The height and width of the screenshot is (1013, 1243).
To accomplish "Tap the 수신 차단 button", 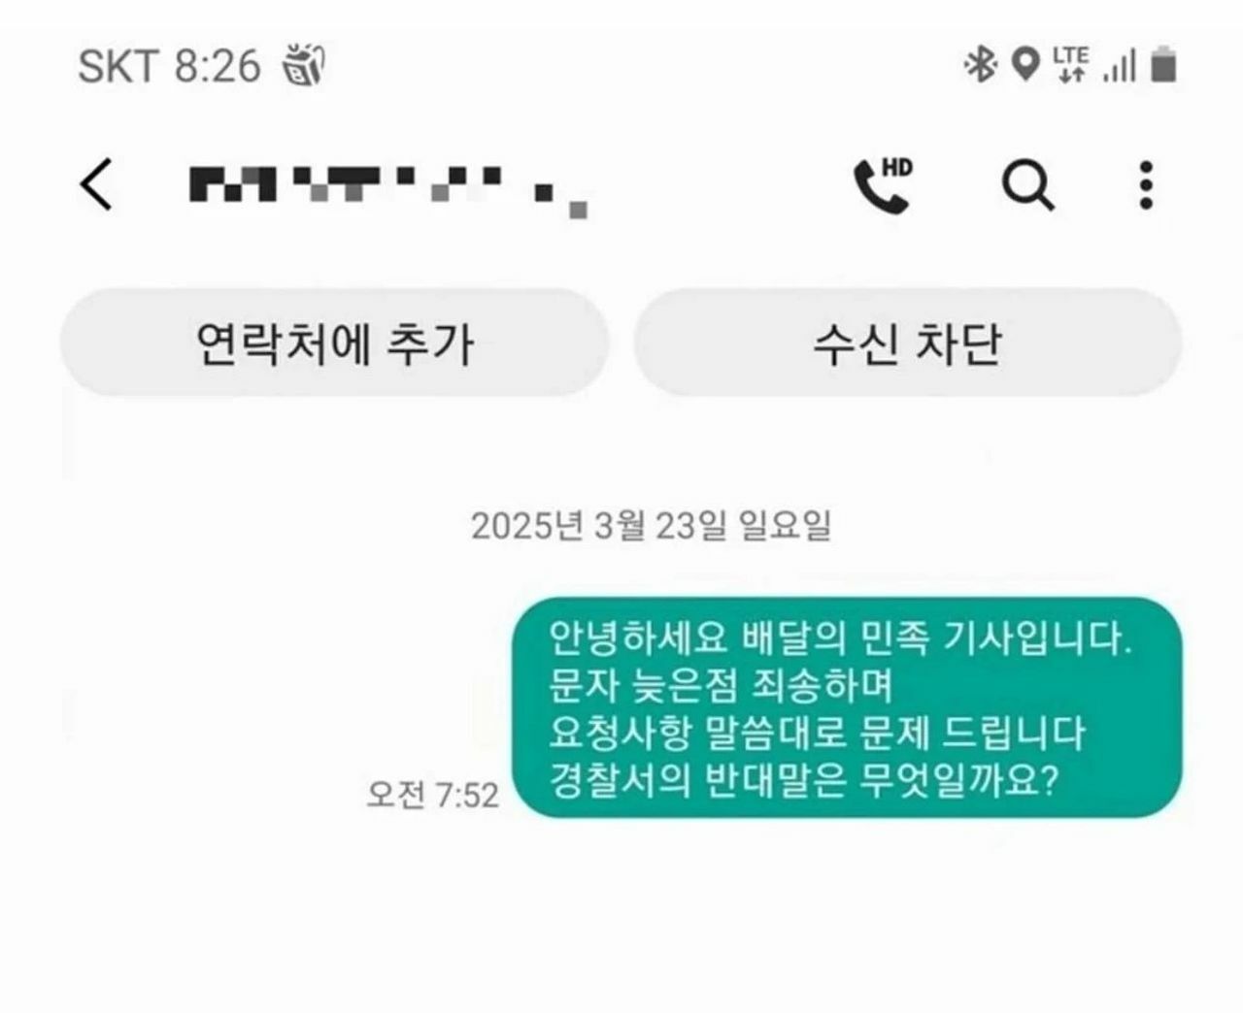I will pos(908,343).
